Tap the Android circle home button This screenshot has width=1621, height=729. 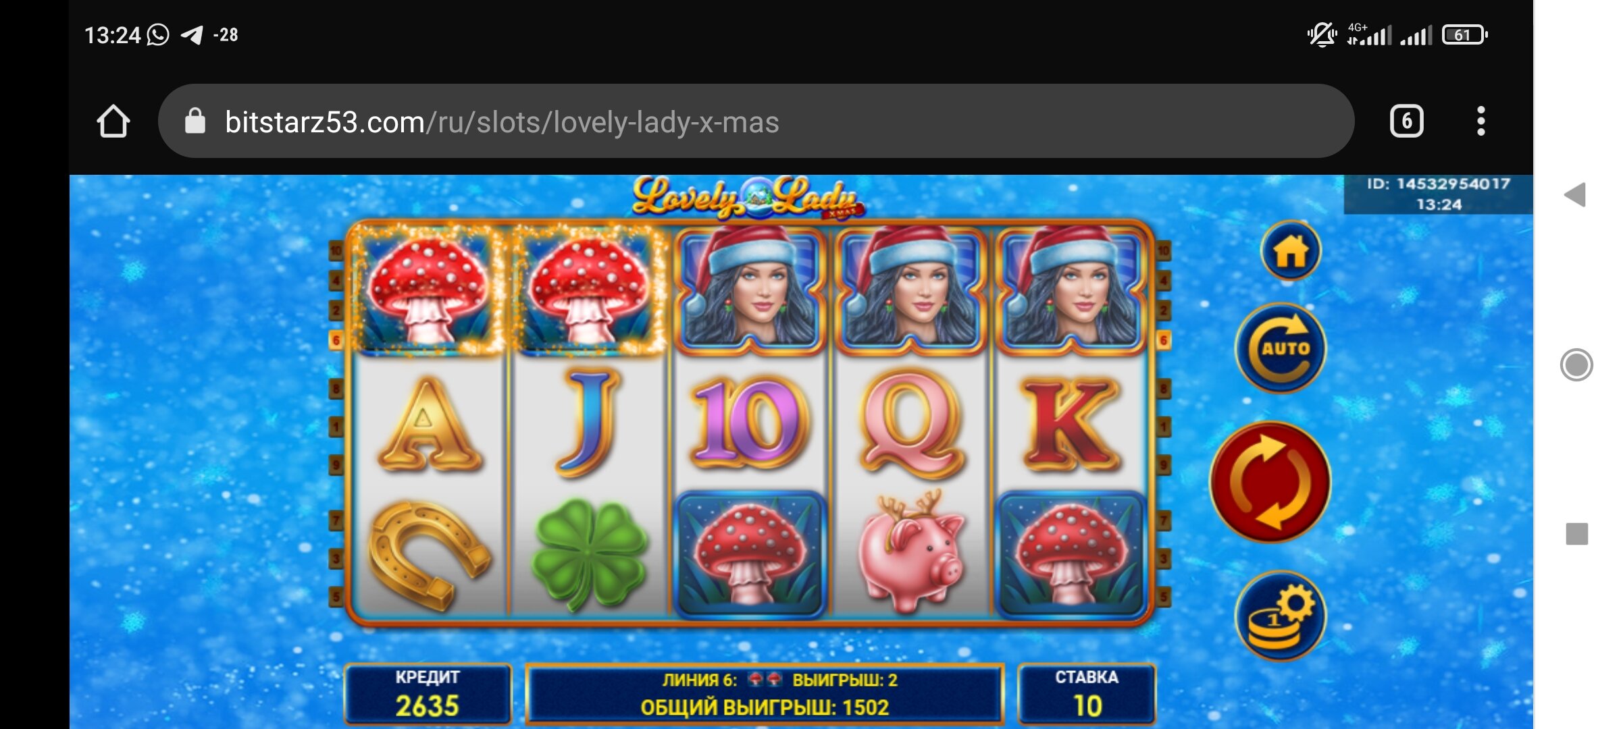coord(1576,365)
